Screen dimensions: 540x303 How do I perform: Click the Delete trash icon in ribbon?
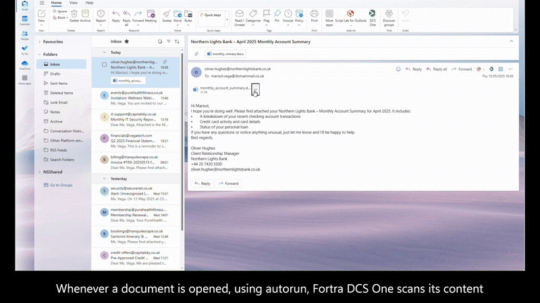(x=74, y=13)
